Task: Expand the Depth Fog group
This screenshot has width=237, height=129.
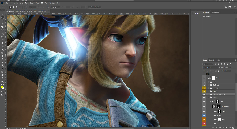Action: (x=209, y=85)
